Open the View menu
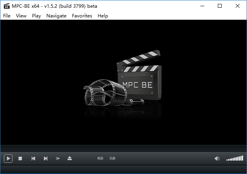This screenshot has width=247, height=174. (x=21, y=16)
